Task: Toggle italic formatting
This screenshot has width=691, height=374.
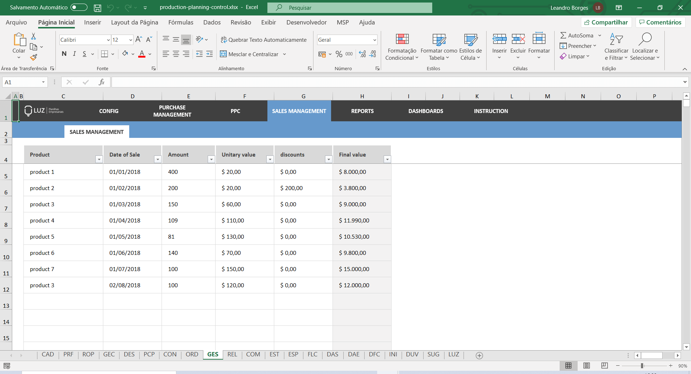Action: tap(74, 54)
